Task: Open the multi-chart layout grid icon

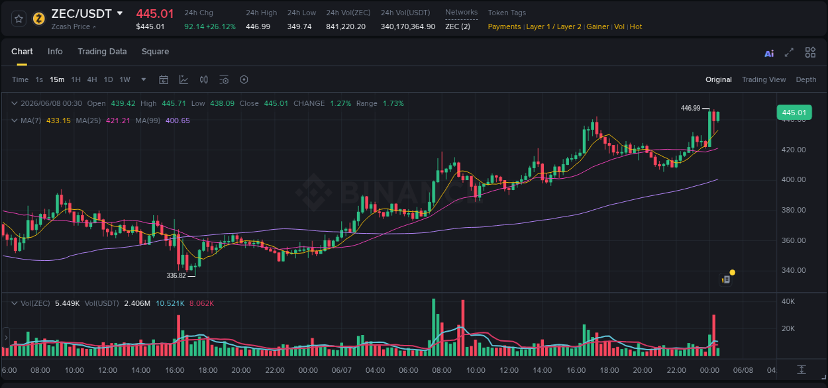Action: [x=810, y=52]
